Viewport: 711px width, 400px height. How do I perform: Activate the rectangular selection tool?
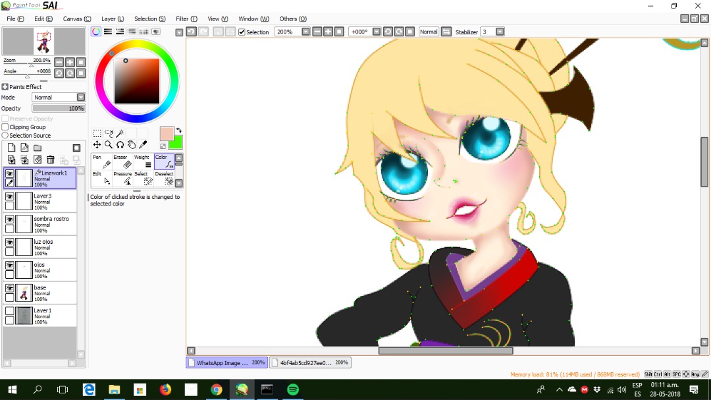pos(97,133)
